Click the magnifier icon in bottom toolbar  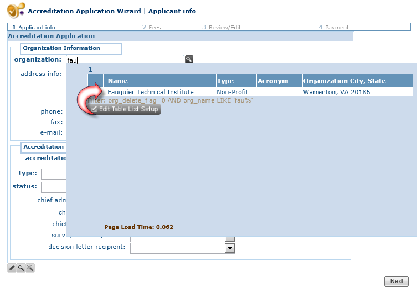[x=20, y=268]
